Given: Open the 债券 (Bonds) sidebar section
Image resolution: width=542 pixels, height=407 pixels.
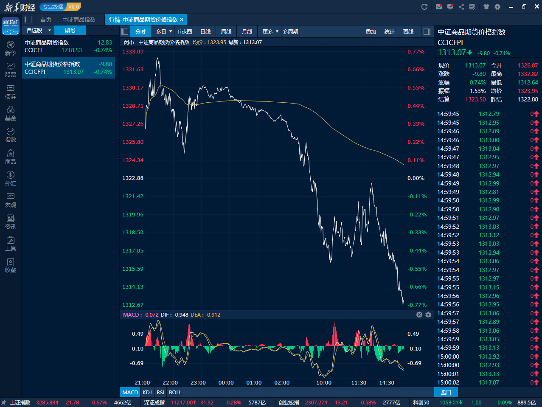Looking at the screenshot, I should tap(11, 92).
